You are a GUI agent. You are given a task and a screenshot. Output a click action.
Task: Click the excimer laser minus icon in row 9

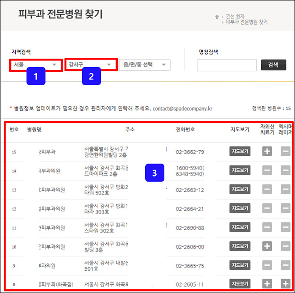pos(285,265)
